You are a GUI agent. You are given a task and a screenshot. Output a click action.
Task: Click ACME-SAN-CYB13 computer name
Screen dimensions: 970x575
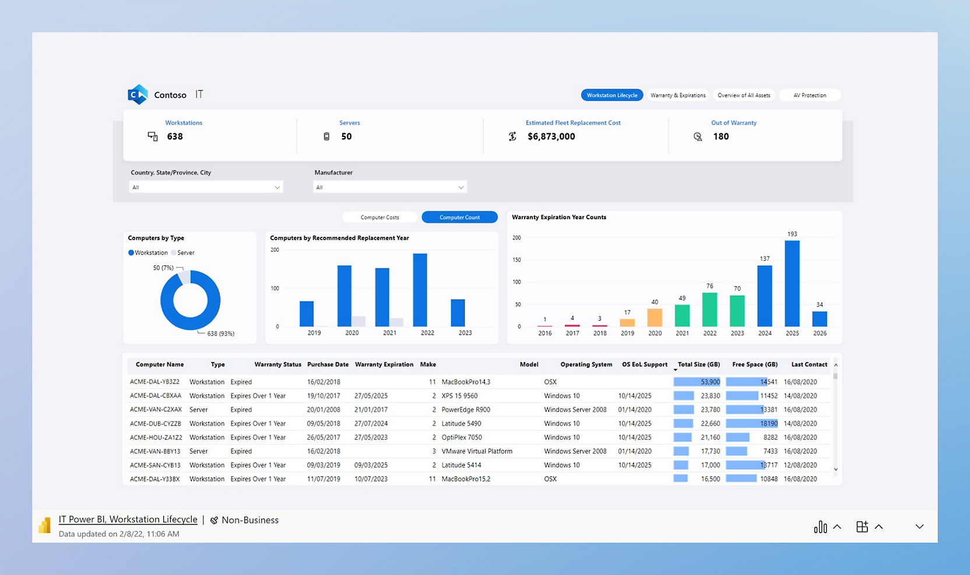click(155, 465)
